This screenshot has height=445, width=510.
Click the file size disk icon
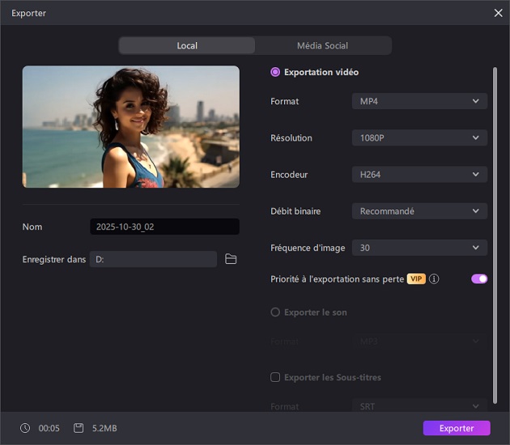[79, 428]
